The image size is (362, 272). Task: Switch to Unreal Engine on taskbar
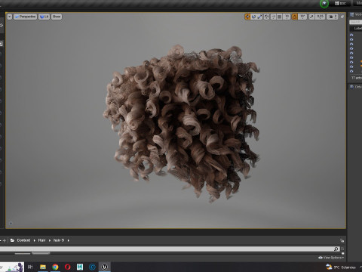point(105,267)
